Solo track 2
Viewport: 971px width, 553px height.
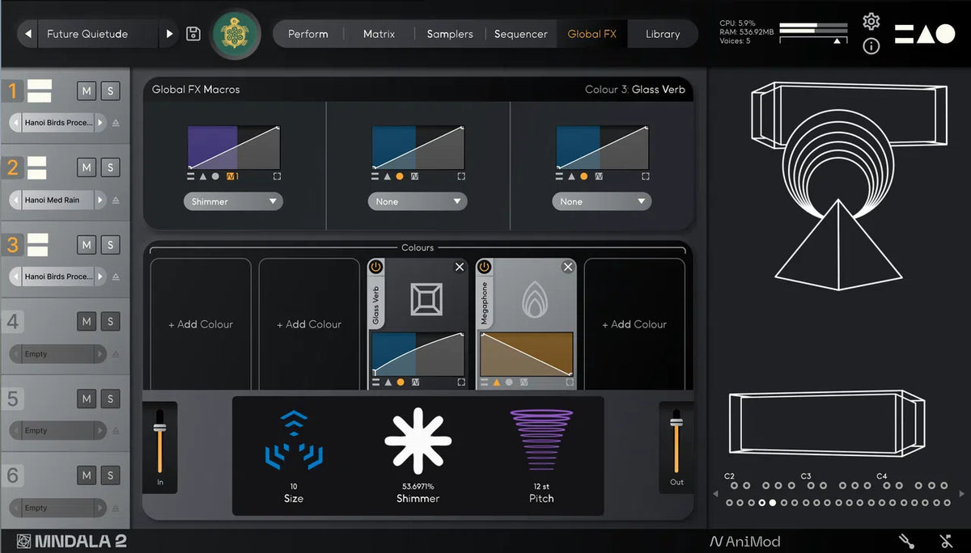(111, 167)
